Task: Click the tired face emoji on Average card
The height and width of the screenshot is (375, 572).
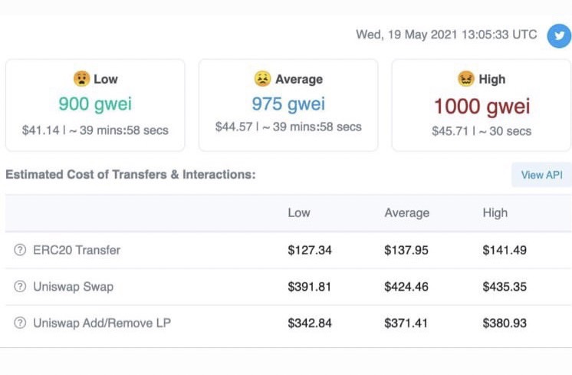Action: pos(263,78)
